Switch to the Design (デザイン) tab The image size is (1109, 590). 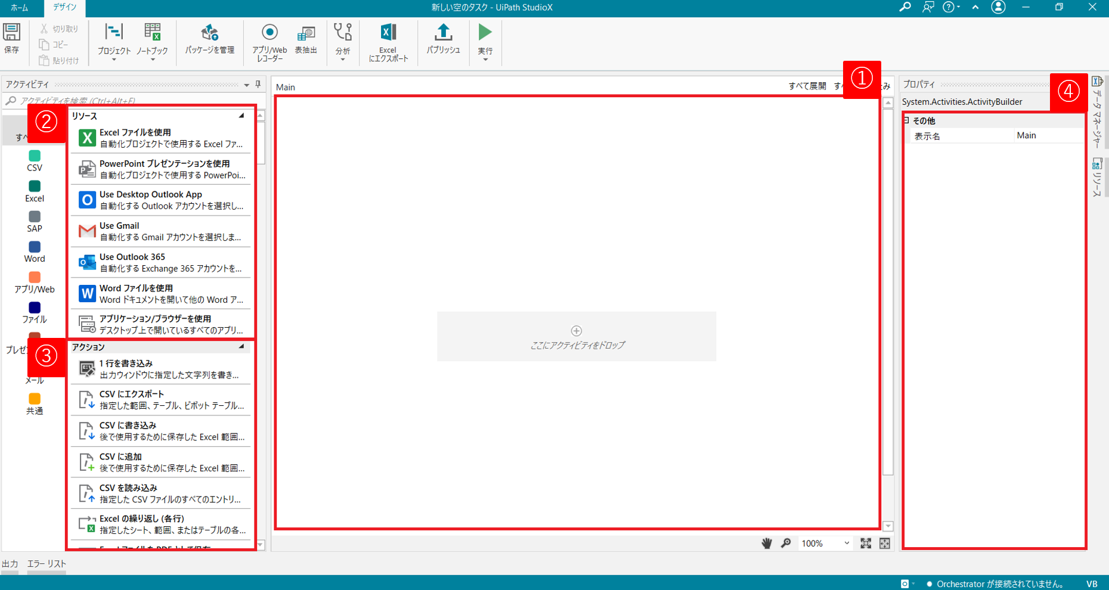[64, 8]
